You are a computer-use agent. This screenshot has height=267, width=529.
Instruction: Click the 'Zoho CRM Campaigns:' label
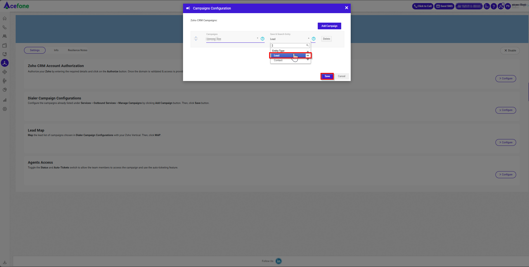tap(204, 20)
